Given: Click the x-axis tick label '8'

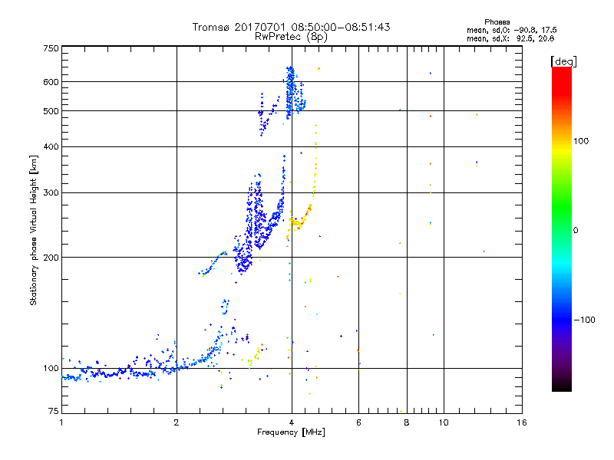Looking at the screenshot, I should click(407, 422).
